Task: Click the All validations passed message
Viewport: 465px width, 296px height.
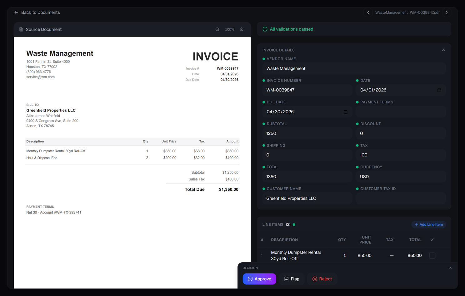Action: (292, 29)
